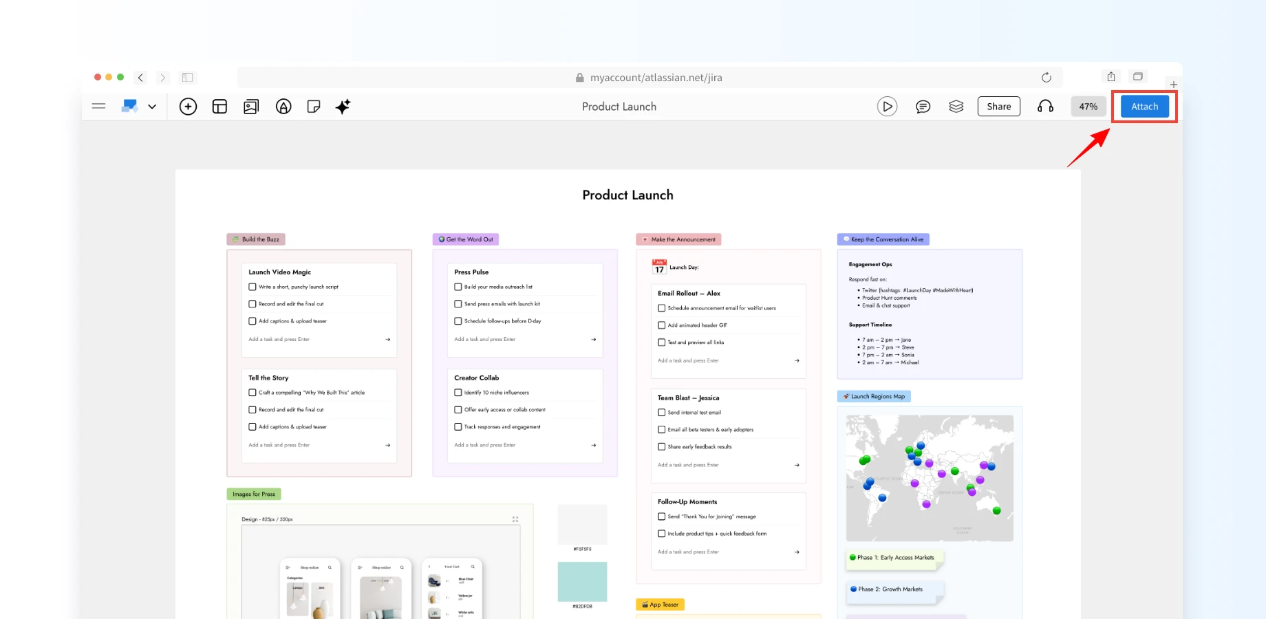The image size is (1266, 619).
Task: Select the 'Get the Word Out' section label
Action: pos(466,239)
